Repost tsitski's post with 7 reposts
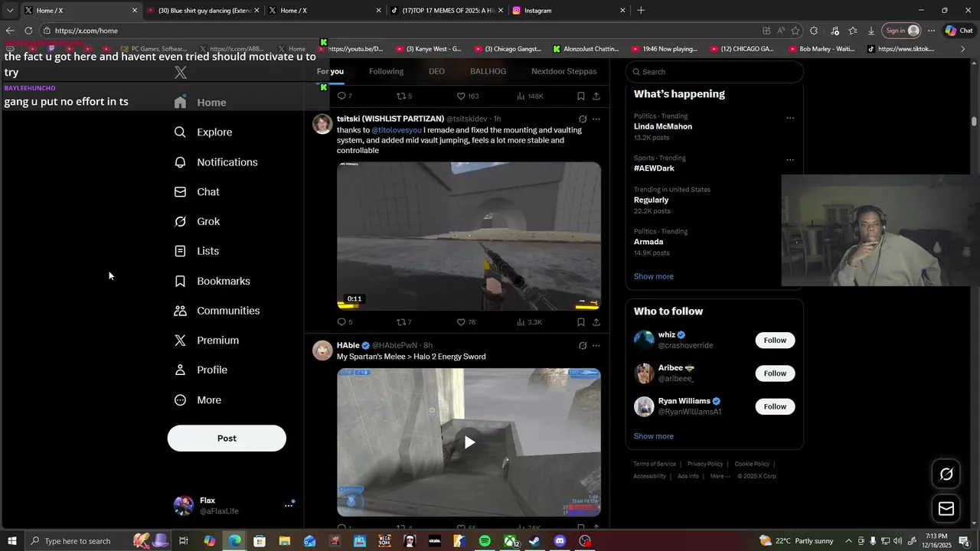Image resolution: width=980 pixels, height=551 pixels. click(x=403, y=322)
